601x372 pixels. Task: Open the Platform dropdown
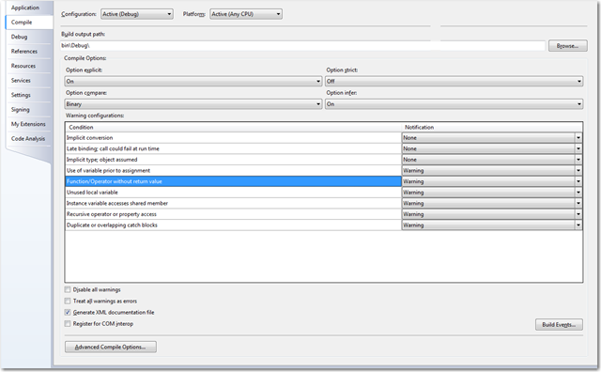click(246, 14)
